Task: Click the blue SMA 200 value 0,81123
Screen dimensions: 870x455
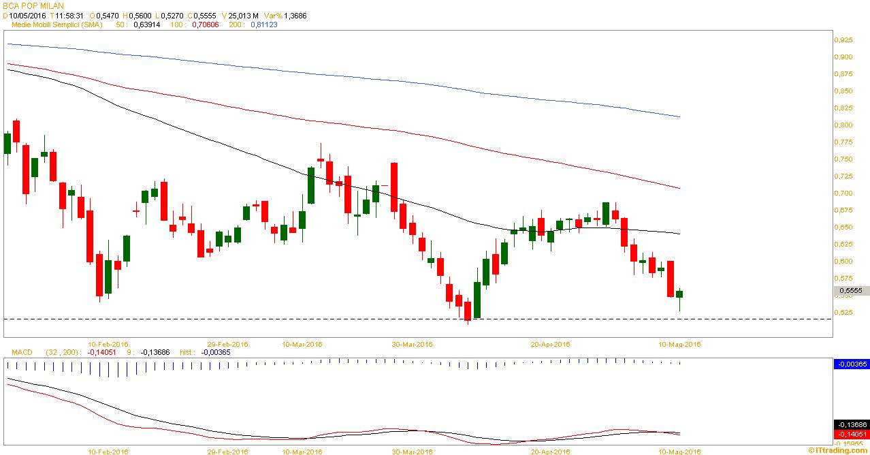Action: (x=264, y=25)
